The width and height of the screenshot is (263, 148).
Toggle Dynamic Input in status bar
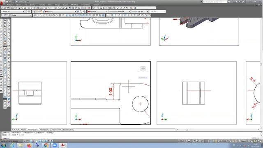(46, 141)
